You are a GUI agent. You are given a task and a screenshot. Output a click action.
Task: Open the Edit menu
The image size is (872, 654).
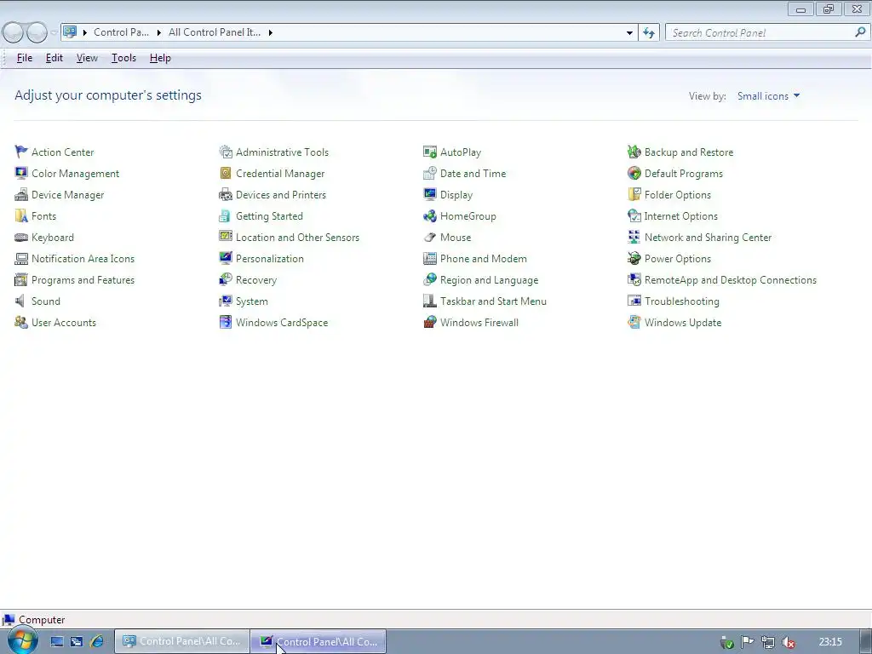click(x=54, y=58)
